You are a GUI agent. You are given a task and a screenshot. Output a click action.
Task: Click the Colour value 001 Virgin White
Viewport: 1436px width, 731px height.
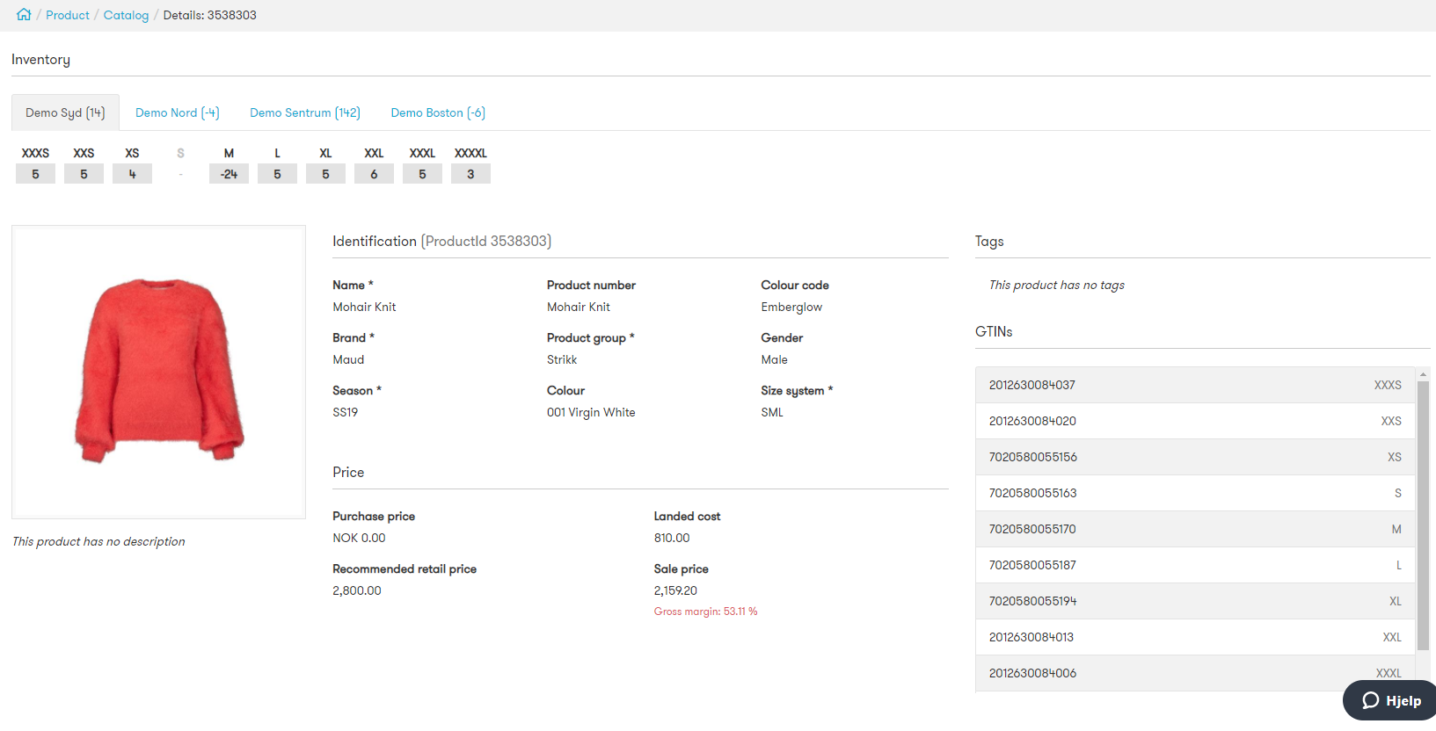[591, 412]
